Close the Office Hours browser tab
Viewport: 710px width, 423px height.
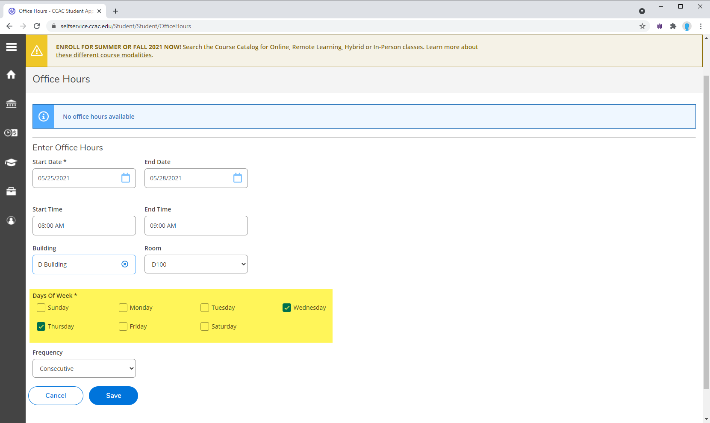point(99,11)
